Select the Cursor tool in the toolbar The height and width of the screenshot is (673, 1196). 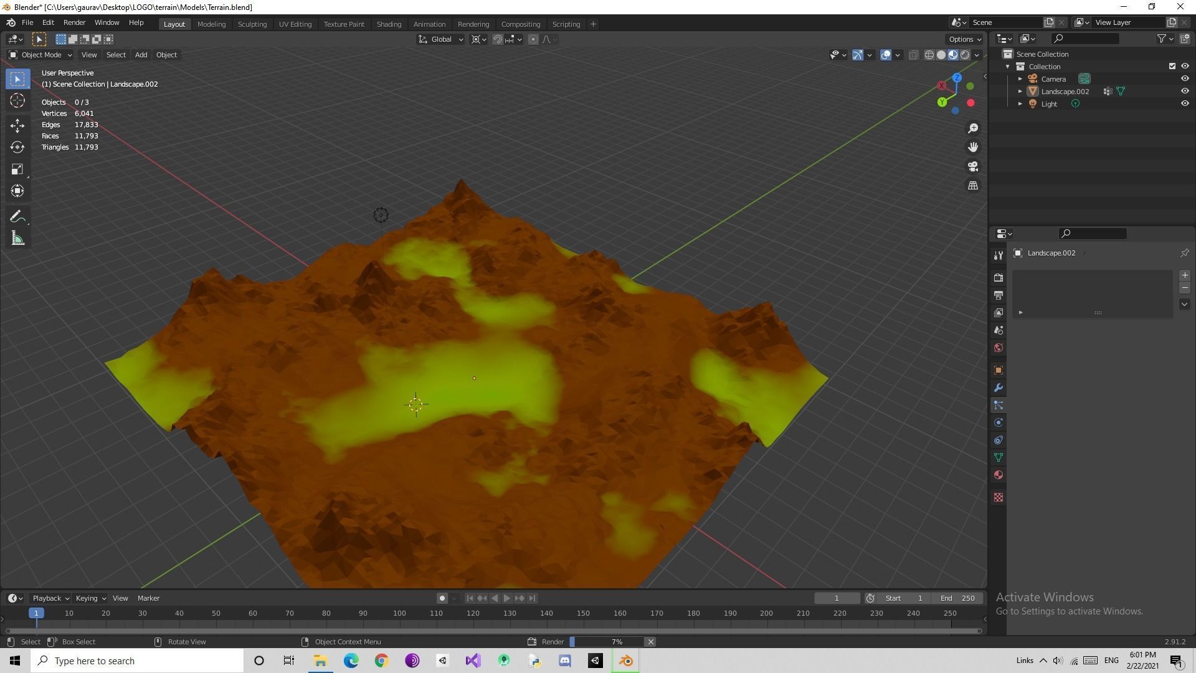click(x=17, y=100)
